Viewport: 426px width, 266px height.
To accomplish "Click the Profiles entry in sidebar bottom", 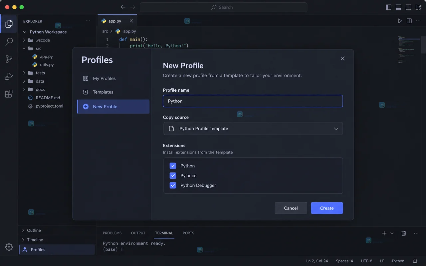I will [57, 250].
